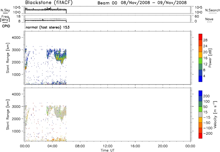Image resolution: width=220 pixels, height=152 pixels.
Task: Click the "CPID" row label
Action: (6, 26)
